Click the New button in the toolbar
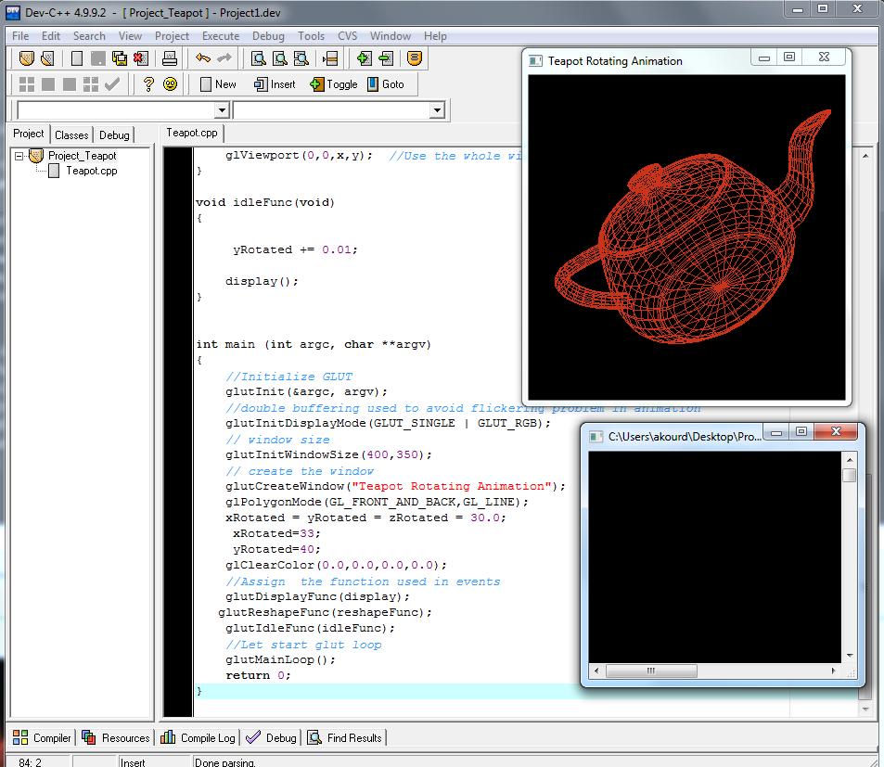 [x=218, y=84]
